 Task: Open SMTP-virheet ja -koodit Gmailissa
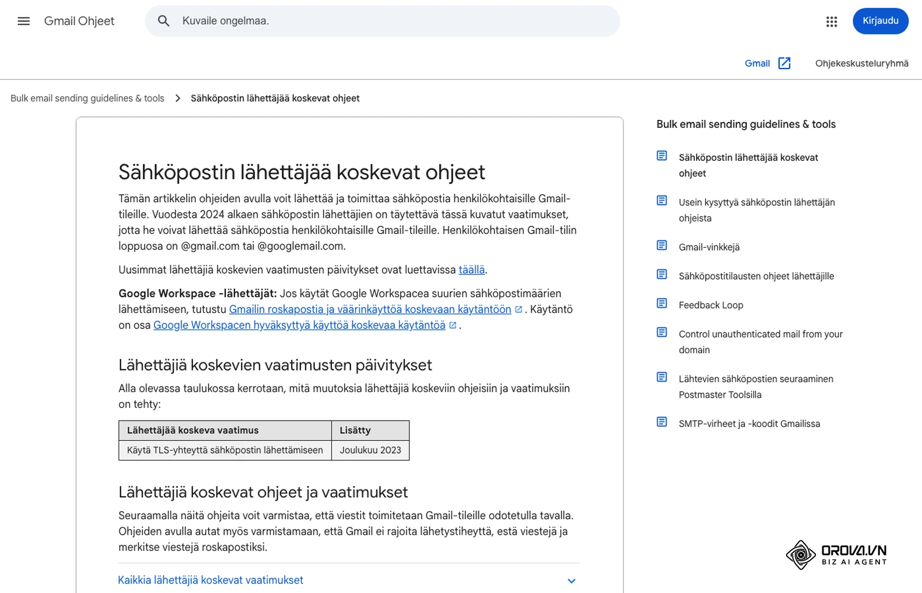pos(749,424)
